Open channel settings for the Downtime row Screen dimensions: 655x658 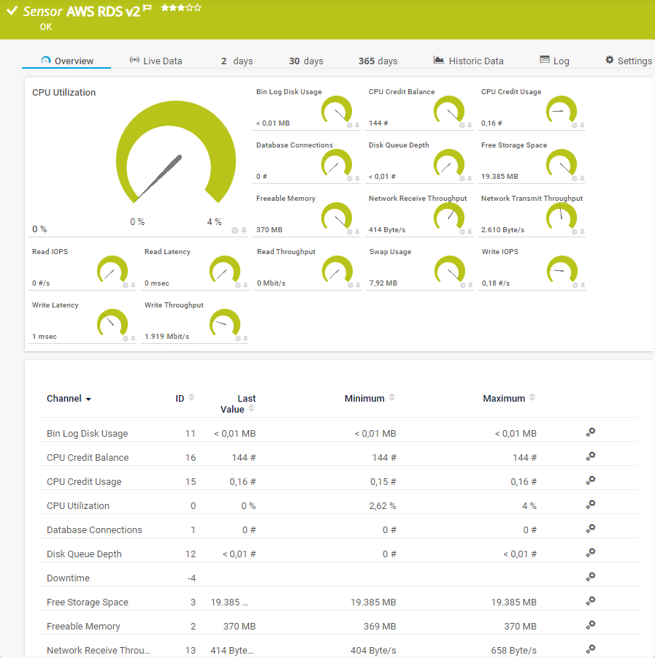click(591, 577)
